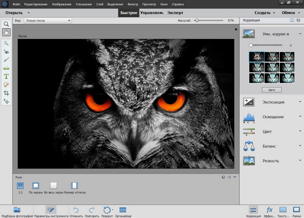Viewport: 304px width, 218px height.
Task: Choose the Red Eye removal tool
Action: coord(7,51)
